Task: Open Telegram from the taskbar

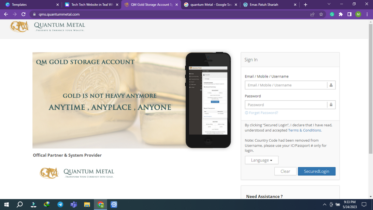Action: click(60, 205)
